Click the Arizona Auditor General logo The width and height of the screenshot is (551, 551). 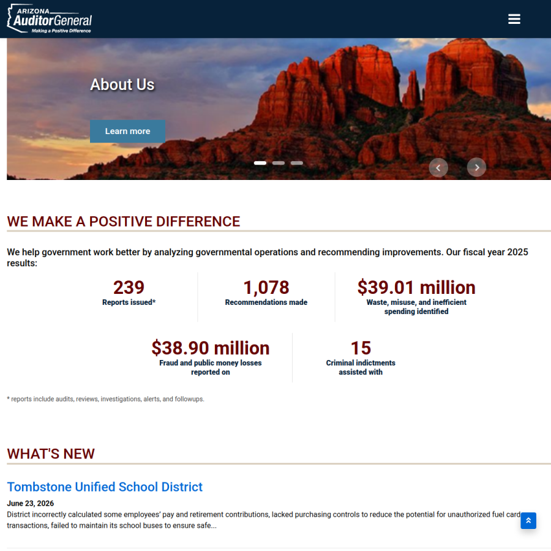(50, 19)
